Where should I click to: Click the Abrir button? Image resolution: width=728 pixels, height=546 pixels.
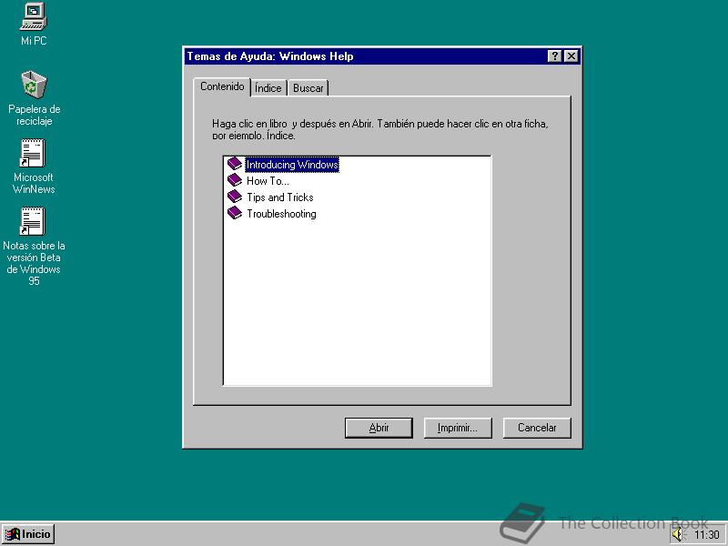pyautogui.click(x=379, y=428)
